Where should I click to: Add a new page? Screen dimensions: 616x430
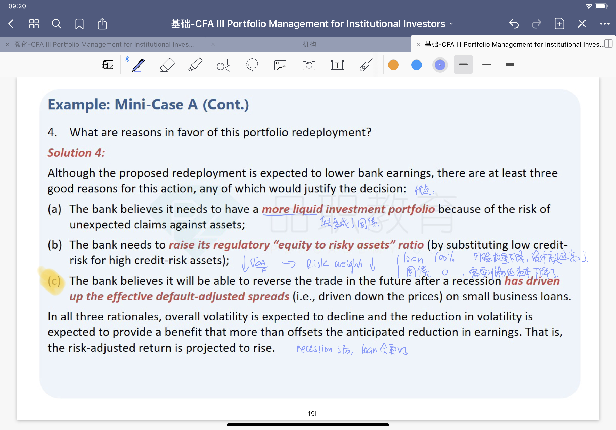(x=560, y=24)
